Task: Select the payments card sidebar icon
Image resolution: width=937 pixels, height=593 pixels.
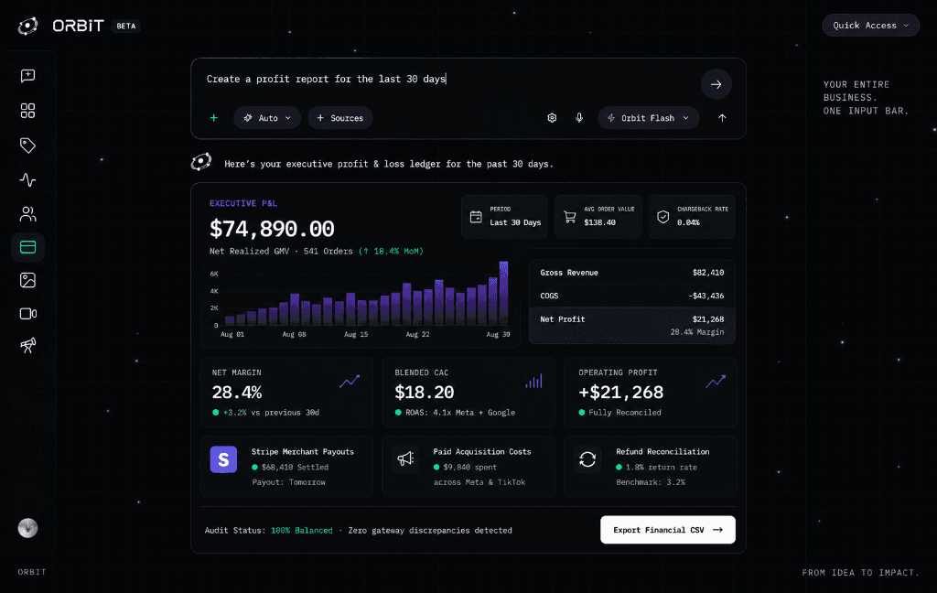Action: (27, 247)
